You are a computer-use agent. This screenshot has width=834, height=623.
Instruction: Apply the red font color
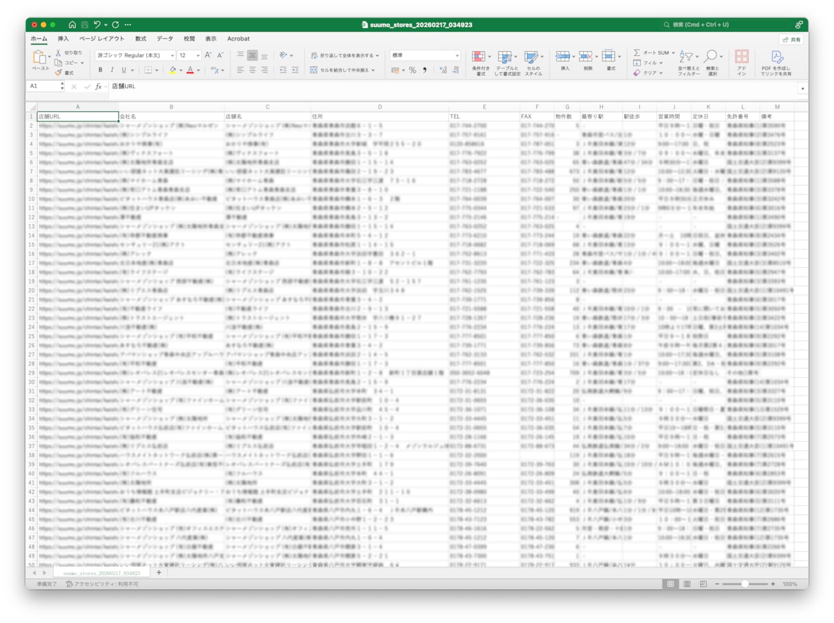tap(190, 70)
